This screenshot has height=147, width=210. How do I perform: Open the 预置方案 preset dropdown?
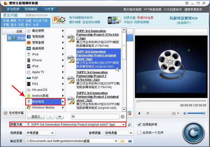(123, 125)
